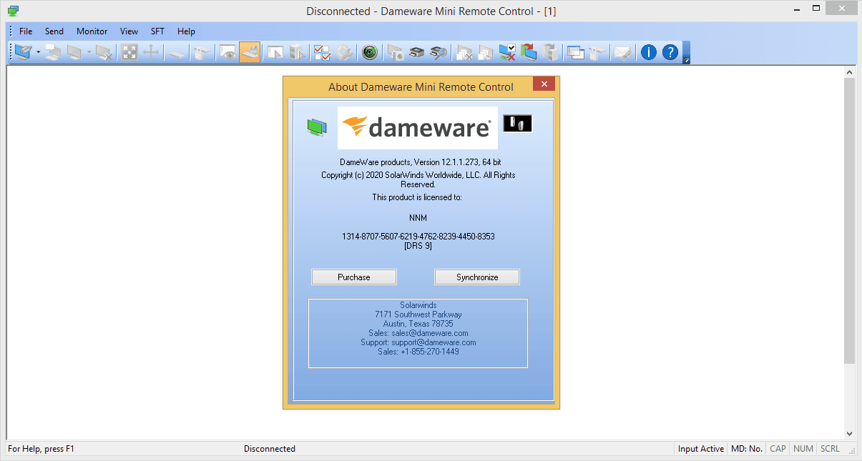Click the grey stacked windows icon without X
The width and height of the screenshot is (862, 461).
[x=486, y=52]
